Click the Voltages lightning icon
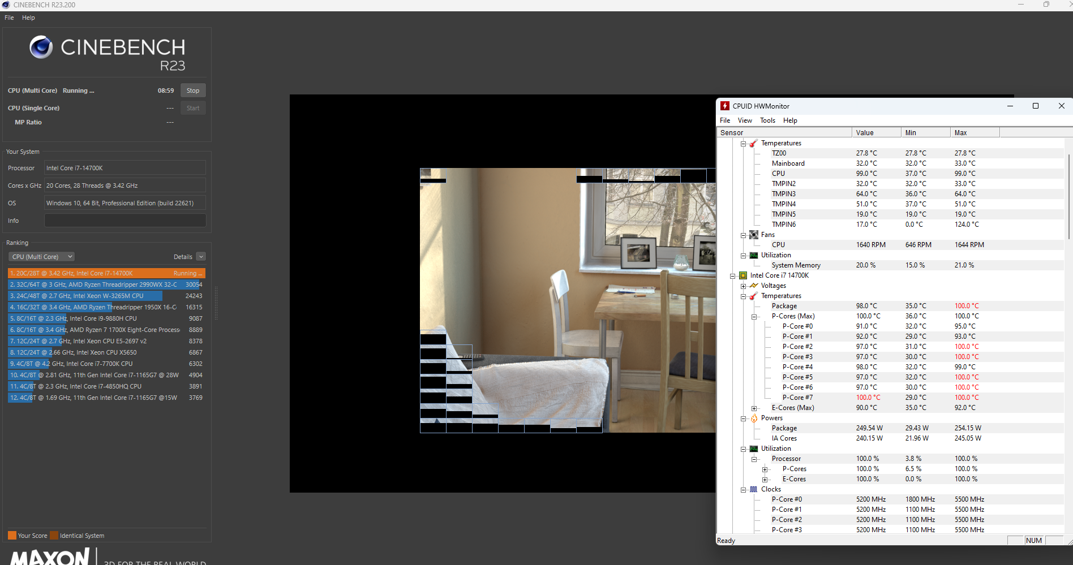The height and width of the screenshot is (565, 1073). pyautogui.click(x=754, y=286)
